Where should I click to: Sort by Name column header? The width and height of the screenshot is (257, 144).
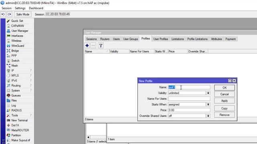tap(97, 52)
